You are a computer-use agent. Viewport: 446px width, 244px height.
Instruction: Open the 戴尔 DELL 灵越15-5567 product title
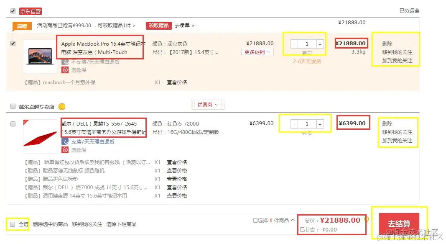(x=104, y=128)
